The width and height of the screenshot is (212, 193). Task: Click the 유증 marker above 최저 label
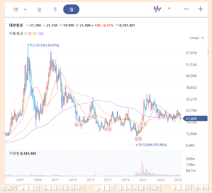[x=138, y=139]
